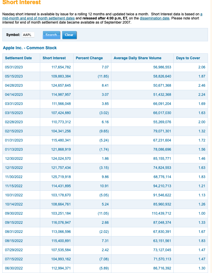
Task: Click the Apple Inc. - Common Stock title
Action: click(30, 48)
